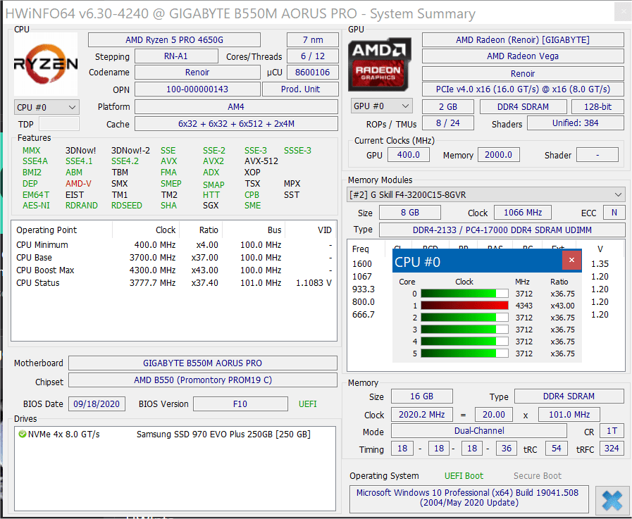Click the green UEFI label beside BIOS version
Screen dimensions: 632x519
point(307,404)
